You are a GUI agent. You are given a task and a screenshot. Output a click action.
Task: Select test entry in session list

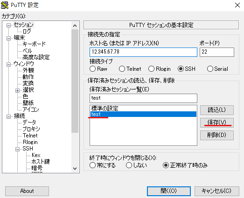tap(143, 114)
